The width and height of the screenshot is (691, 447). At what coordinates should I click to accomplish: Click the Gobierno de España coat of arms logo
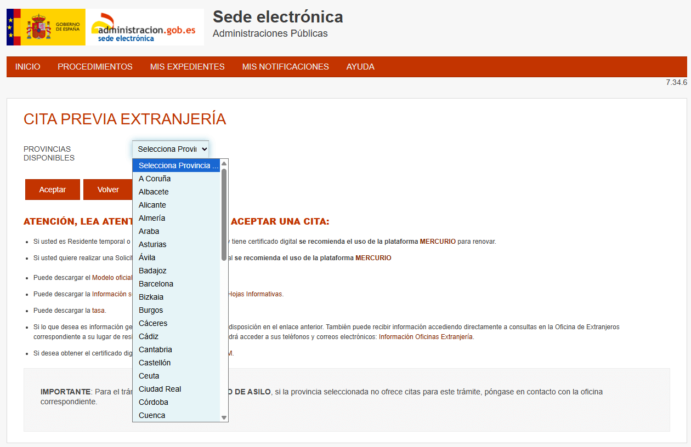[x=45, y=26]
